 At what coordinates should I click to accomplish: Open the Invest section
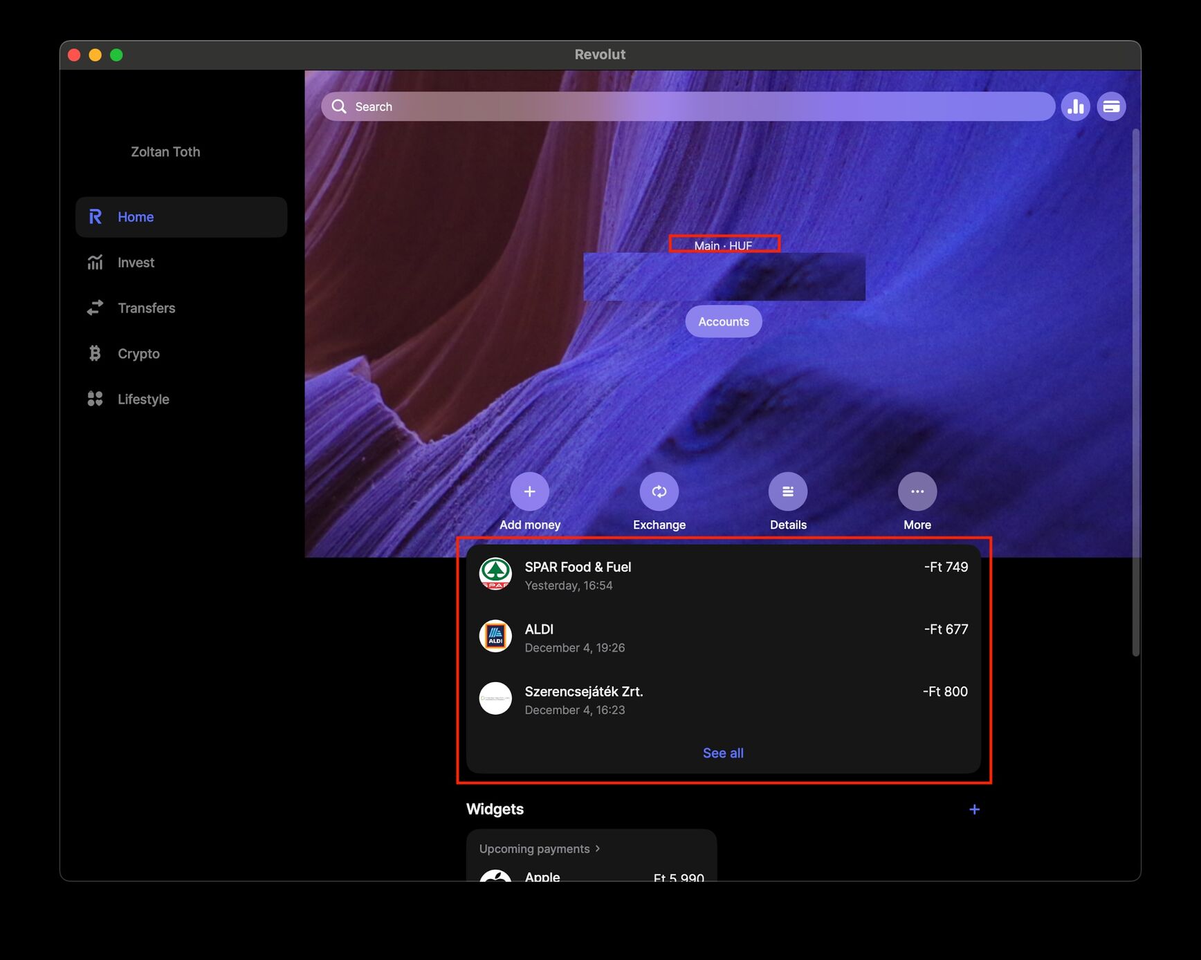click(x=181, y=263)
